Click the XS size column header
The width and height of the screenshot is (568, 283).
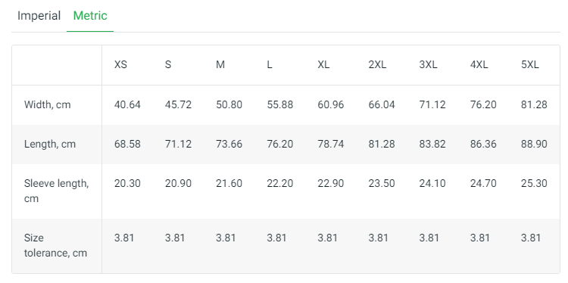click(x=120, y=65)
